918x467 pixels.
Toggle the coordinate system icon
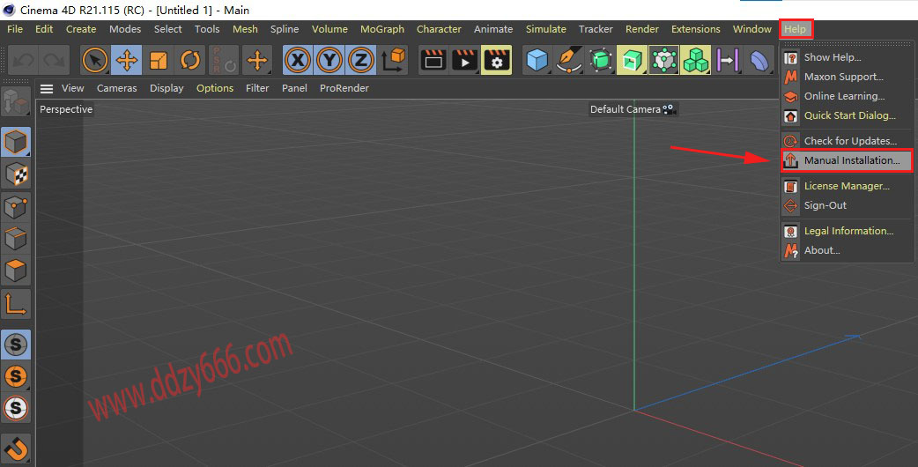coord(394,60)
